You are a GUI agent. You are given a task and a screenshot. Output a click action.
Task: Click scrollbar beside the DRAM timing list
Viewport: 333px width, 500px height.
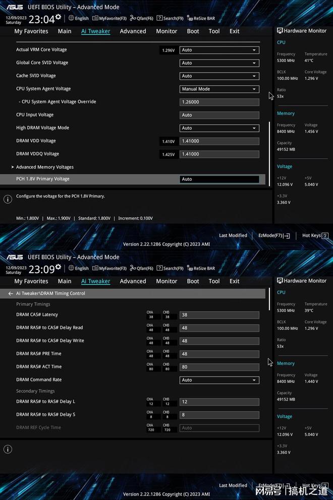point(269,299)
